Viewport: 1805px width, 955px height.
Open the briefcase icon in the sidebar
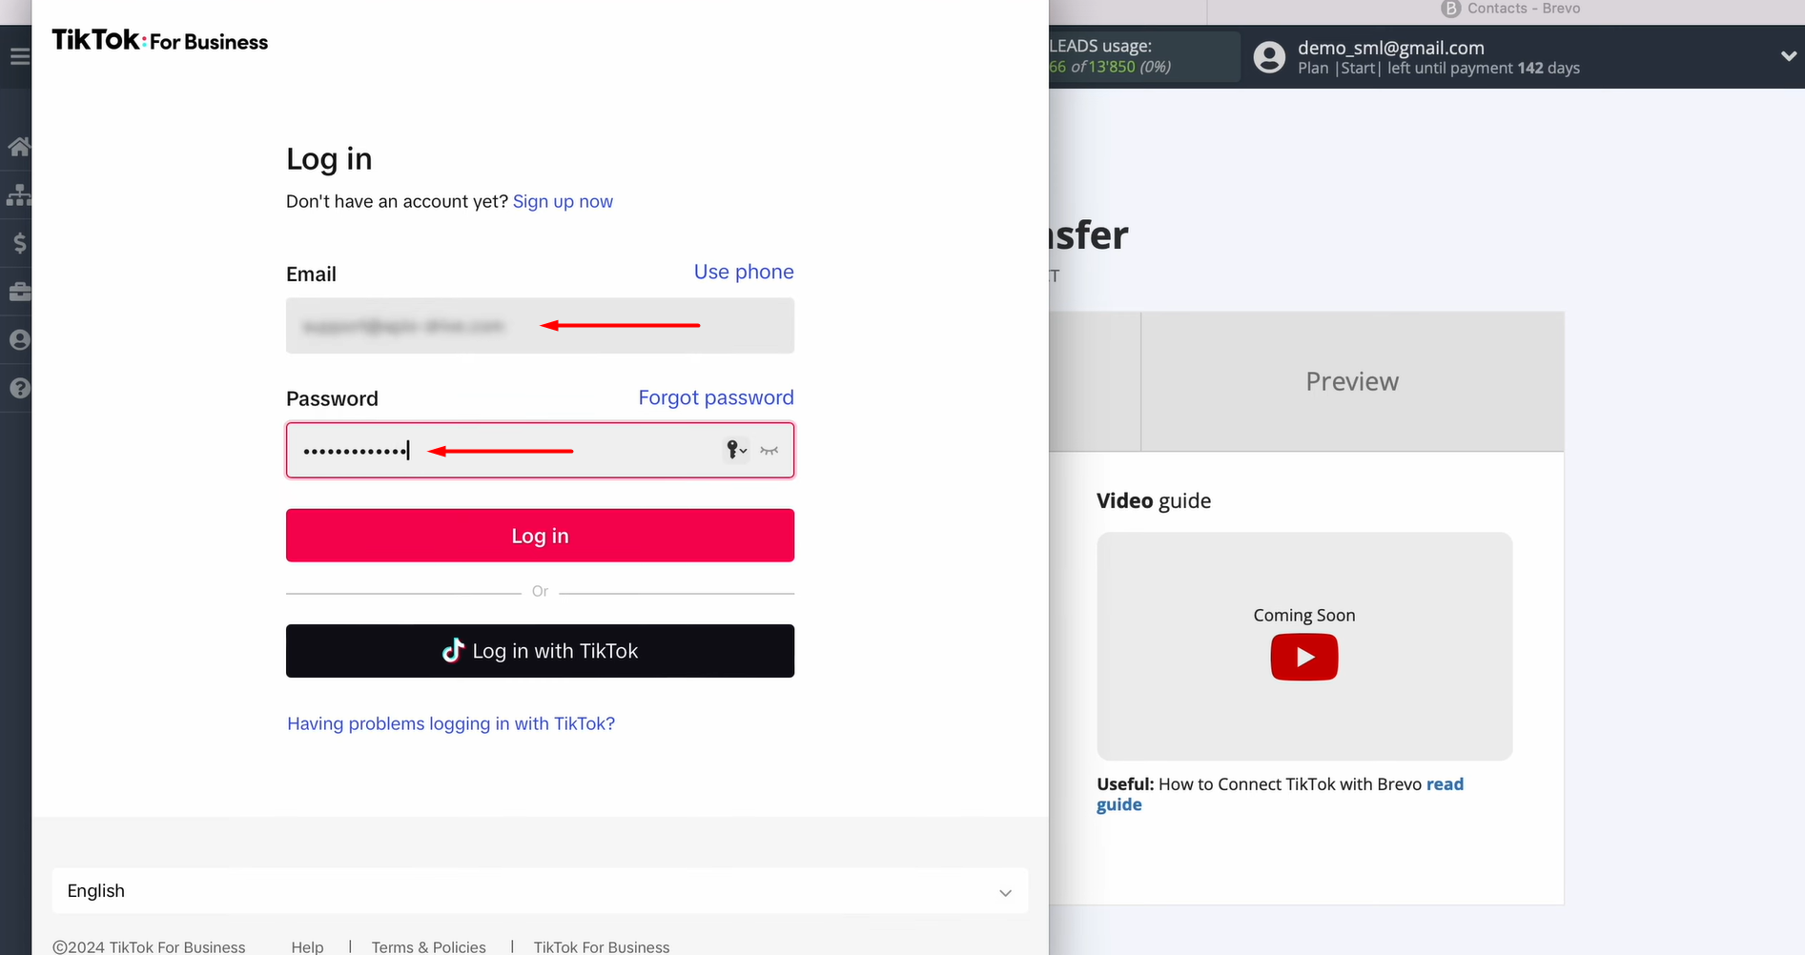pos(19,292)
